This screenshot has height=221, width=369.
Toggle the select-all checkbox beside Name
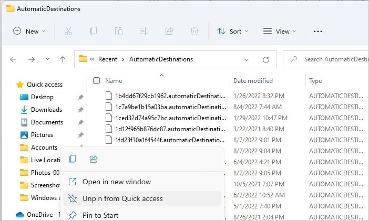pos(96,81)
